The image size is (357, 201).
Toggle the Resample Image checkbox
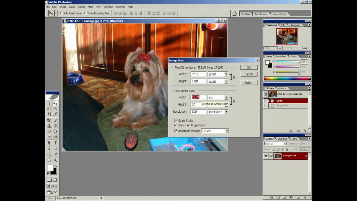[x=175, y=131]
